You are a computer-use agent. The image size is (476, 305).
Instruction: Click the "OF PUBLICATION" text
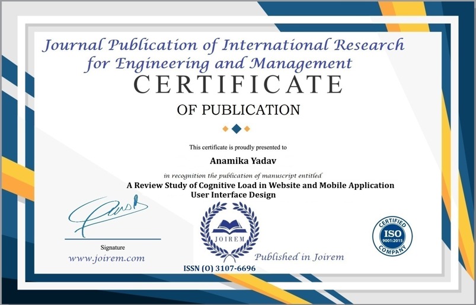238,110
